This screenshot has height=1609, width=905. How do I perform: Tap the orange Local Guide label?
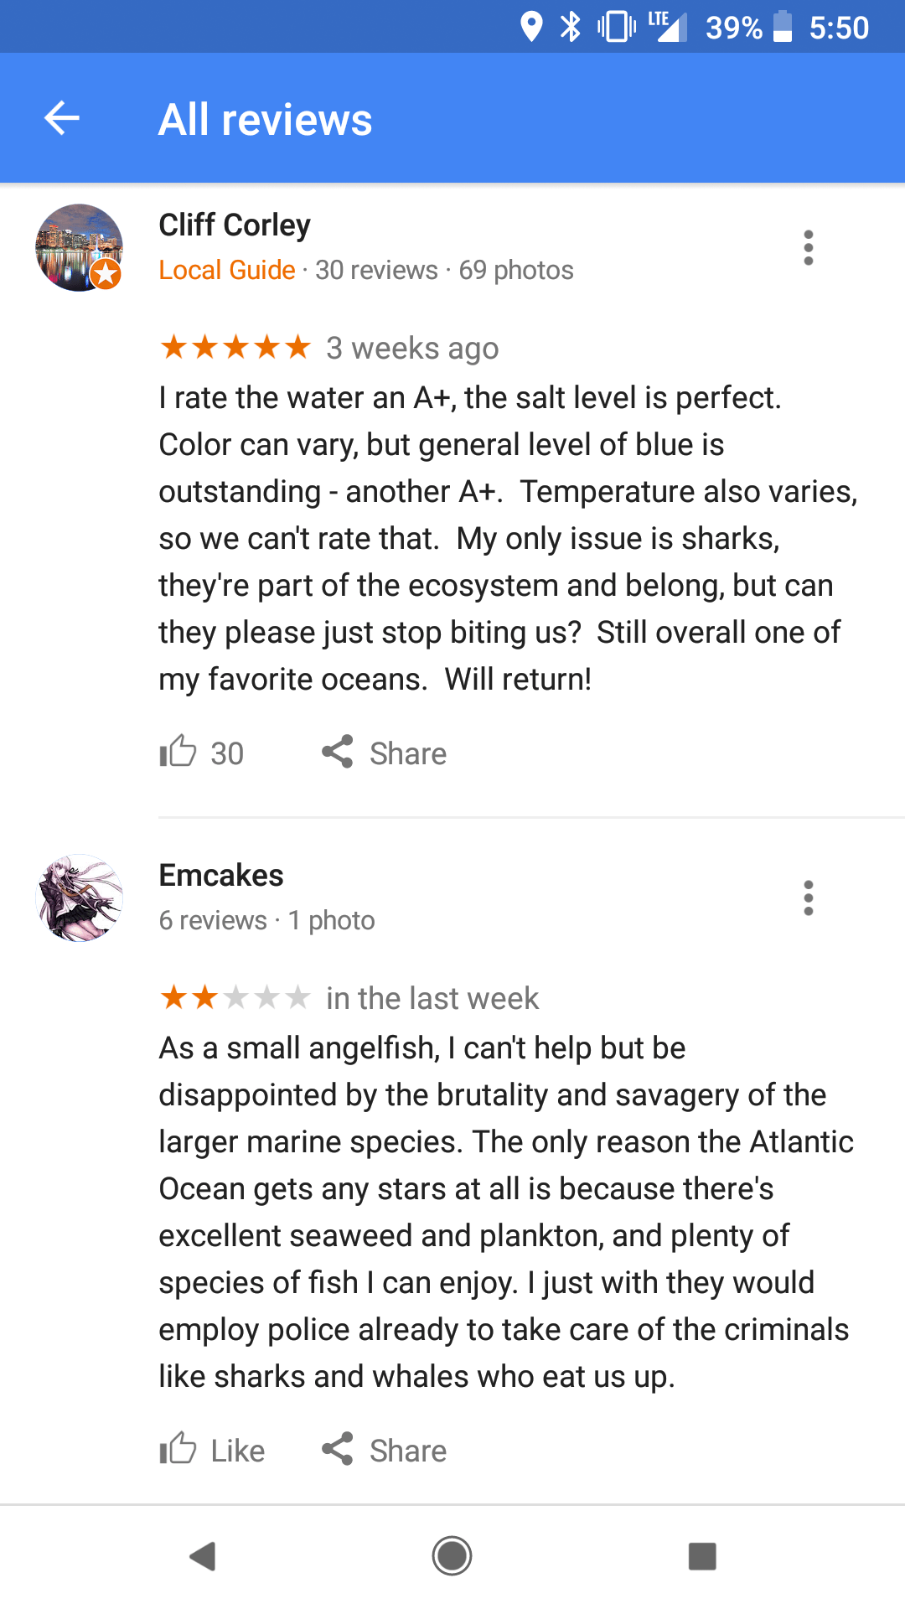tap(225, 270)
